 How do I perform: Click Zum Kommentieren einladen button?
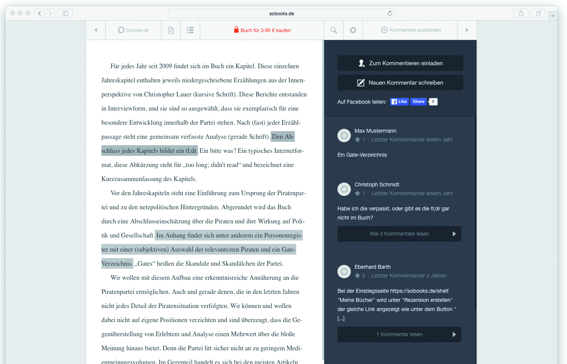coord(400,63)
